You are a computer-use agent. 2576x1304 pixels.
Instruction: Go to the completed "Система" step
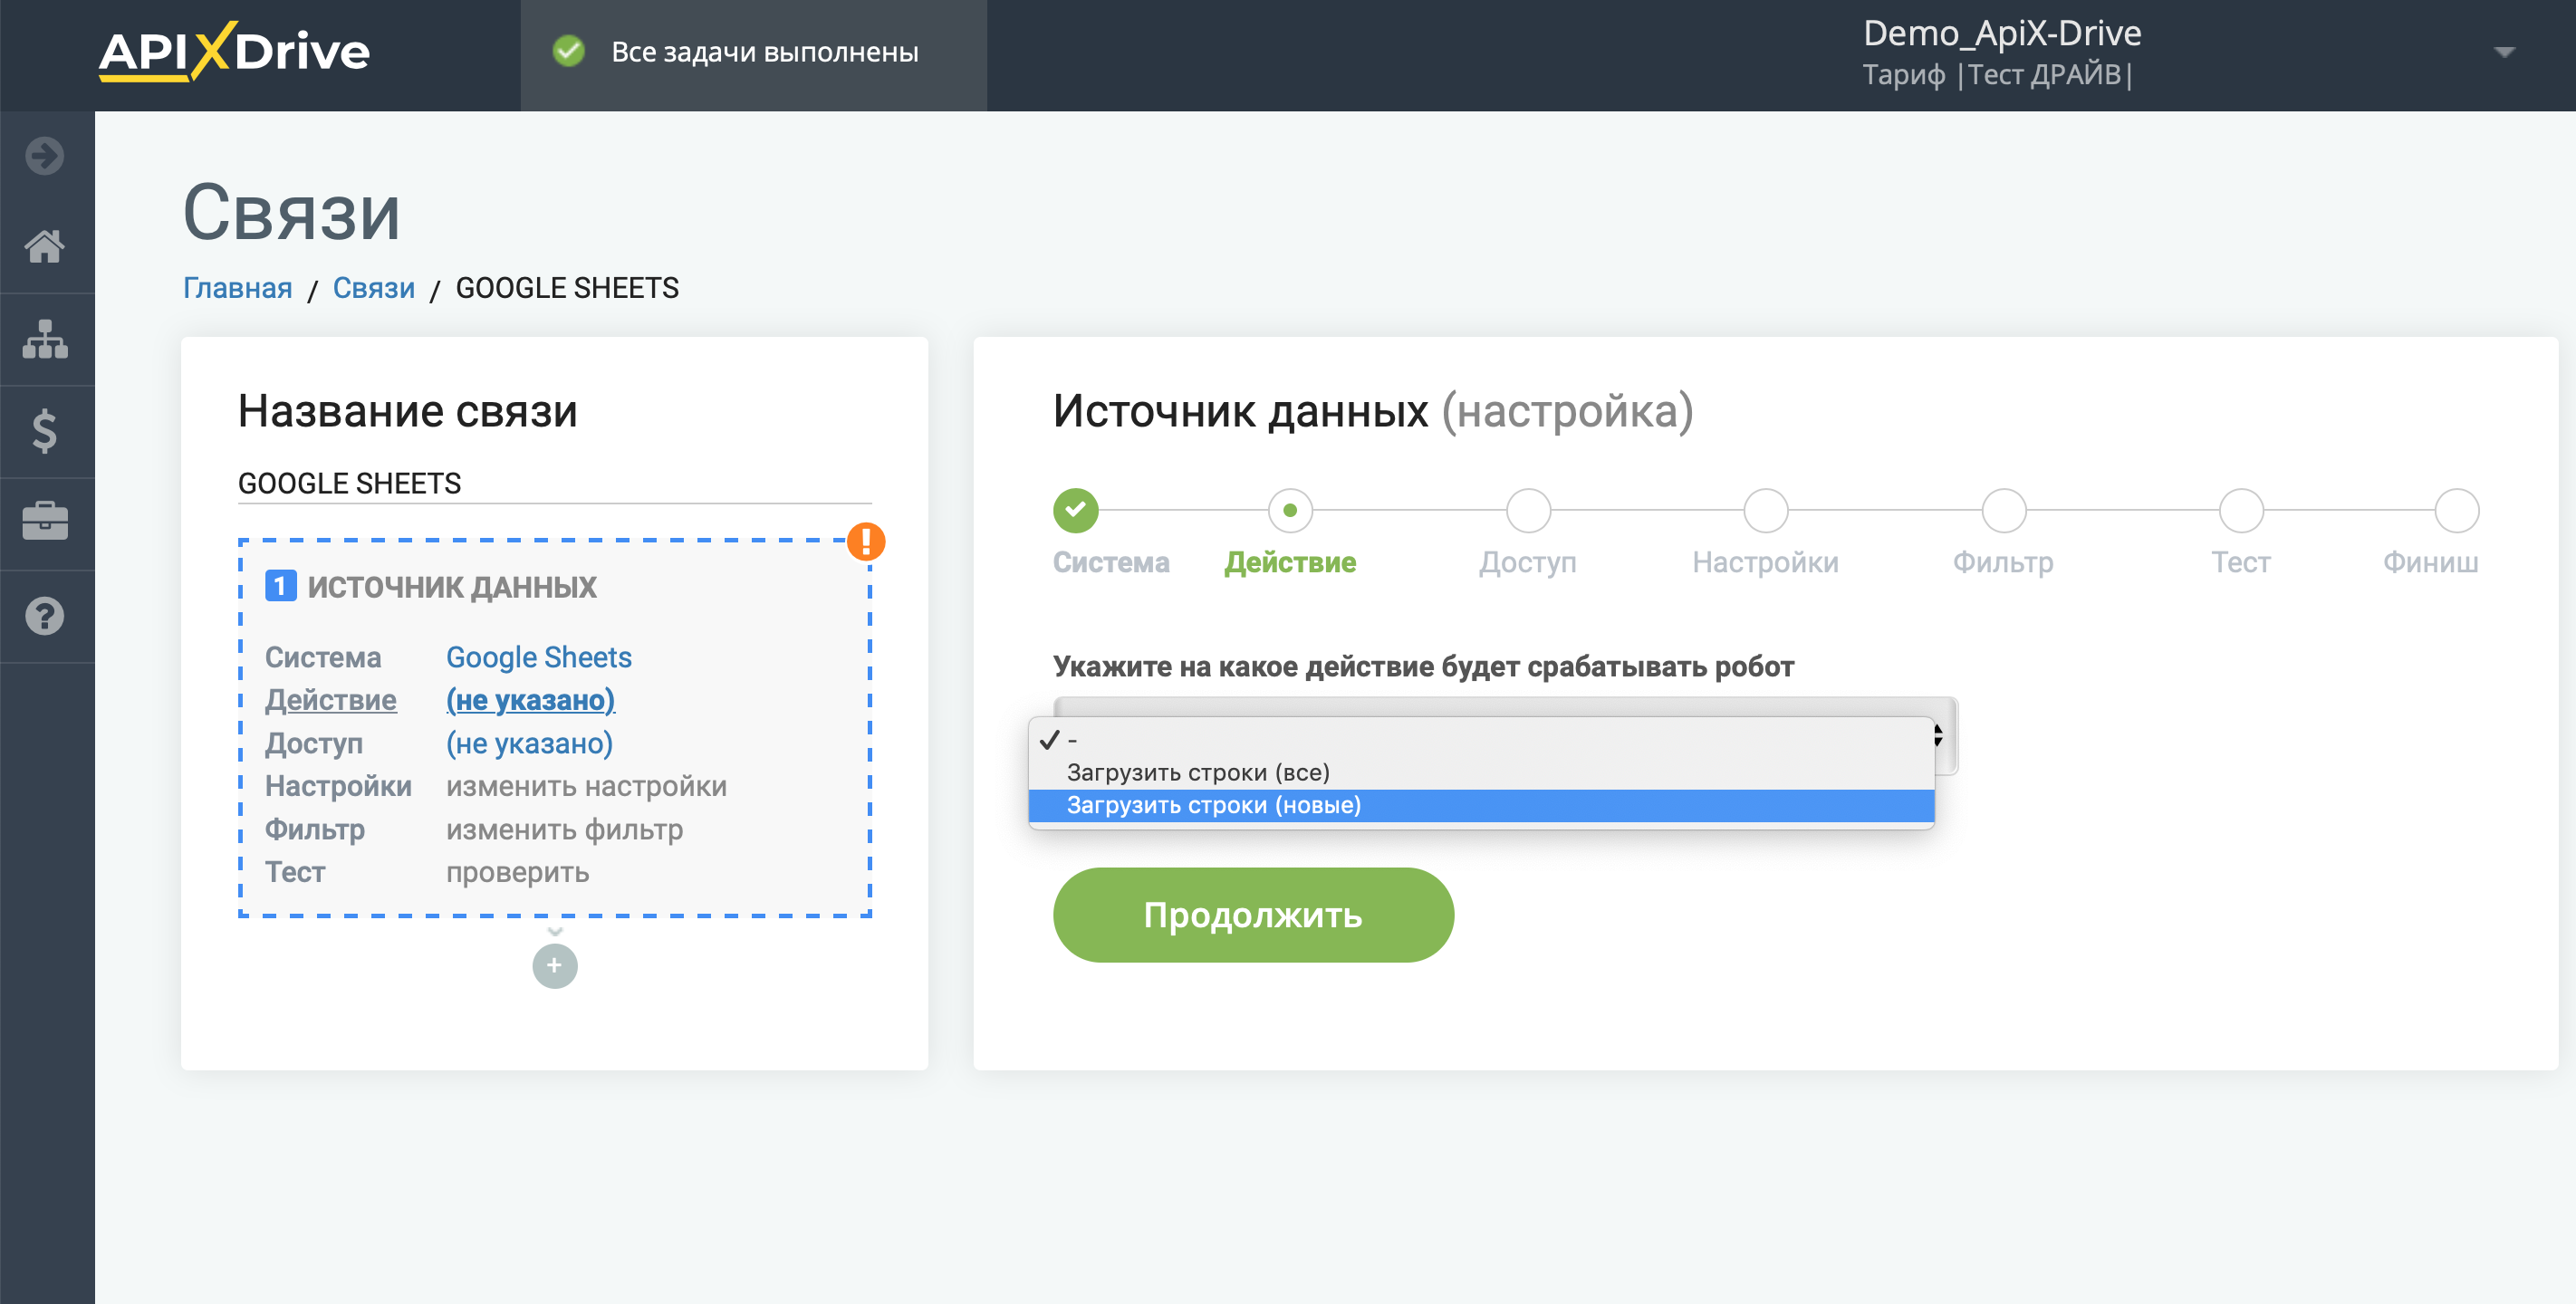coord(1076,510)
